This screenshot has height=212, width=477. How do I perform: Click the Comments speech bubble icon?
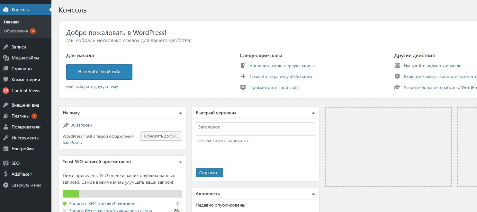[5, 80]
